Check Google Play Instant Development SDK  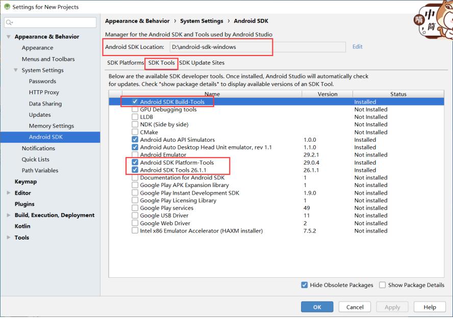tap(135, 193)
